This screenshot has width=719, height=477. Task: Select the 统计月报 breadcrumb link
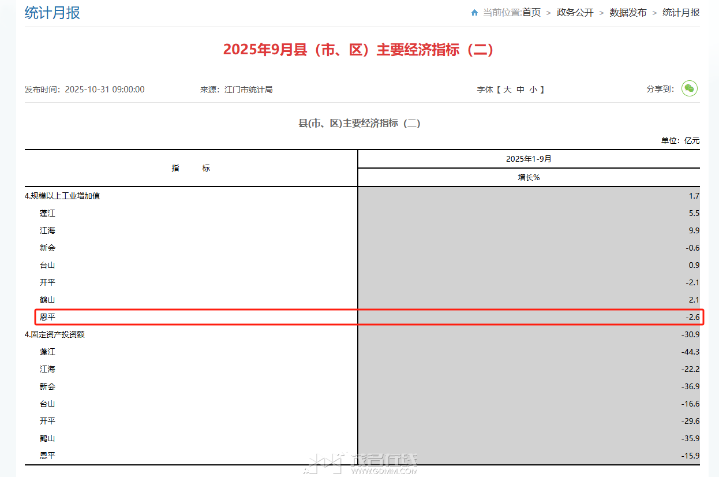681,13
